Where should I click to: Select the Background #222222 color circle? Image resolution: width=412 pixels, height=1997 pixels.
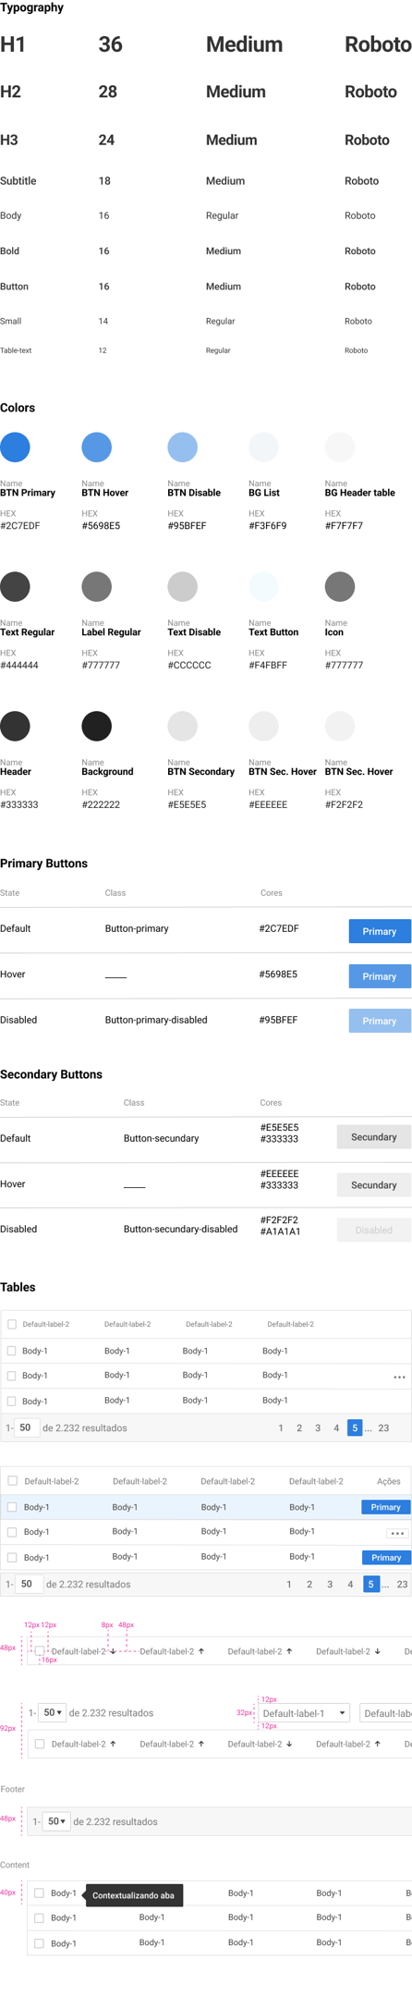(x=96, y=726)
